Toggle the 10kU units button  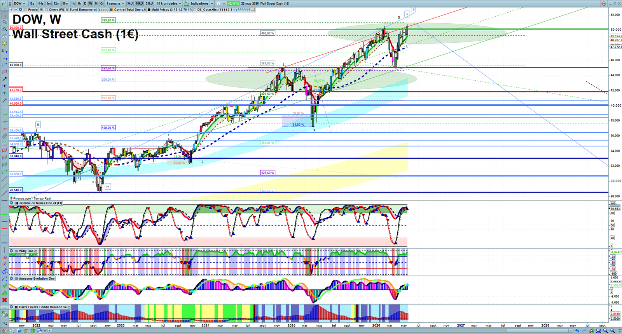(x=139, y=3)
